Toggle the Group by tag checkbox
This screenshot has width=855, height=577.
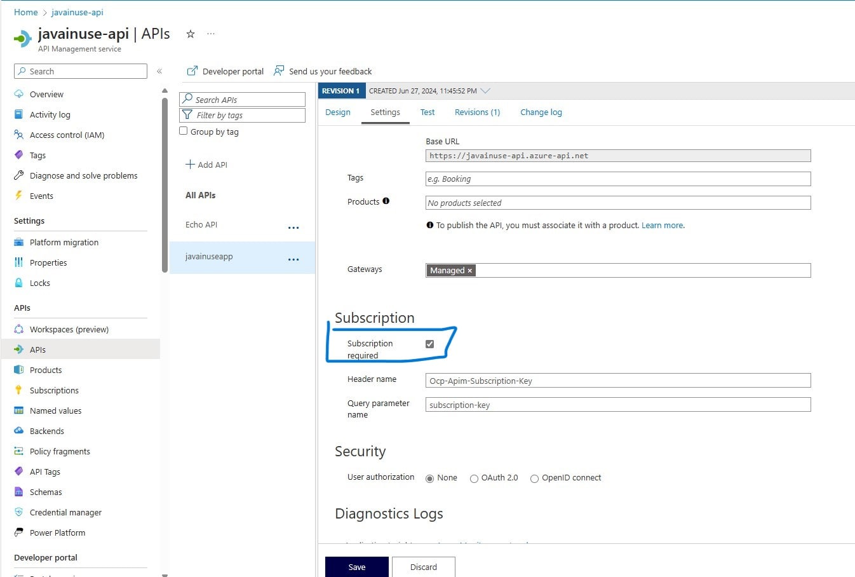184,131
